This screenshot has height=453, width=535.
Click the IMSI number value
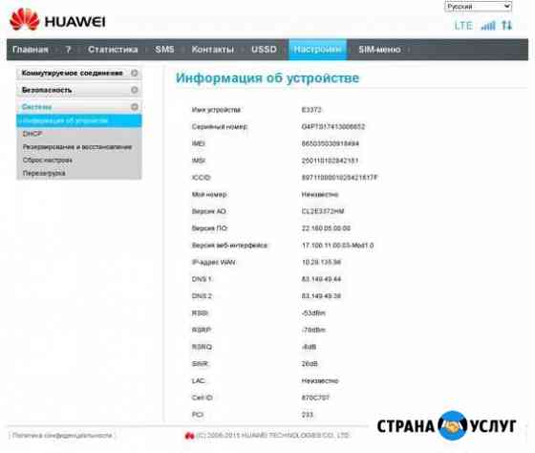pyautogui.click(x=330, y=161)
